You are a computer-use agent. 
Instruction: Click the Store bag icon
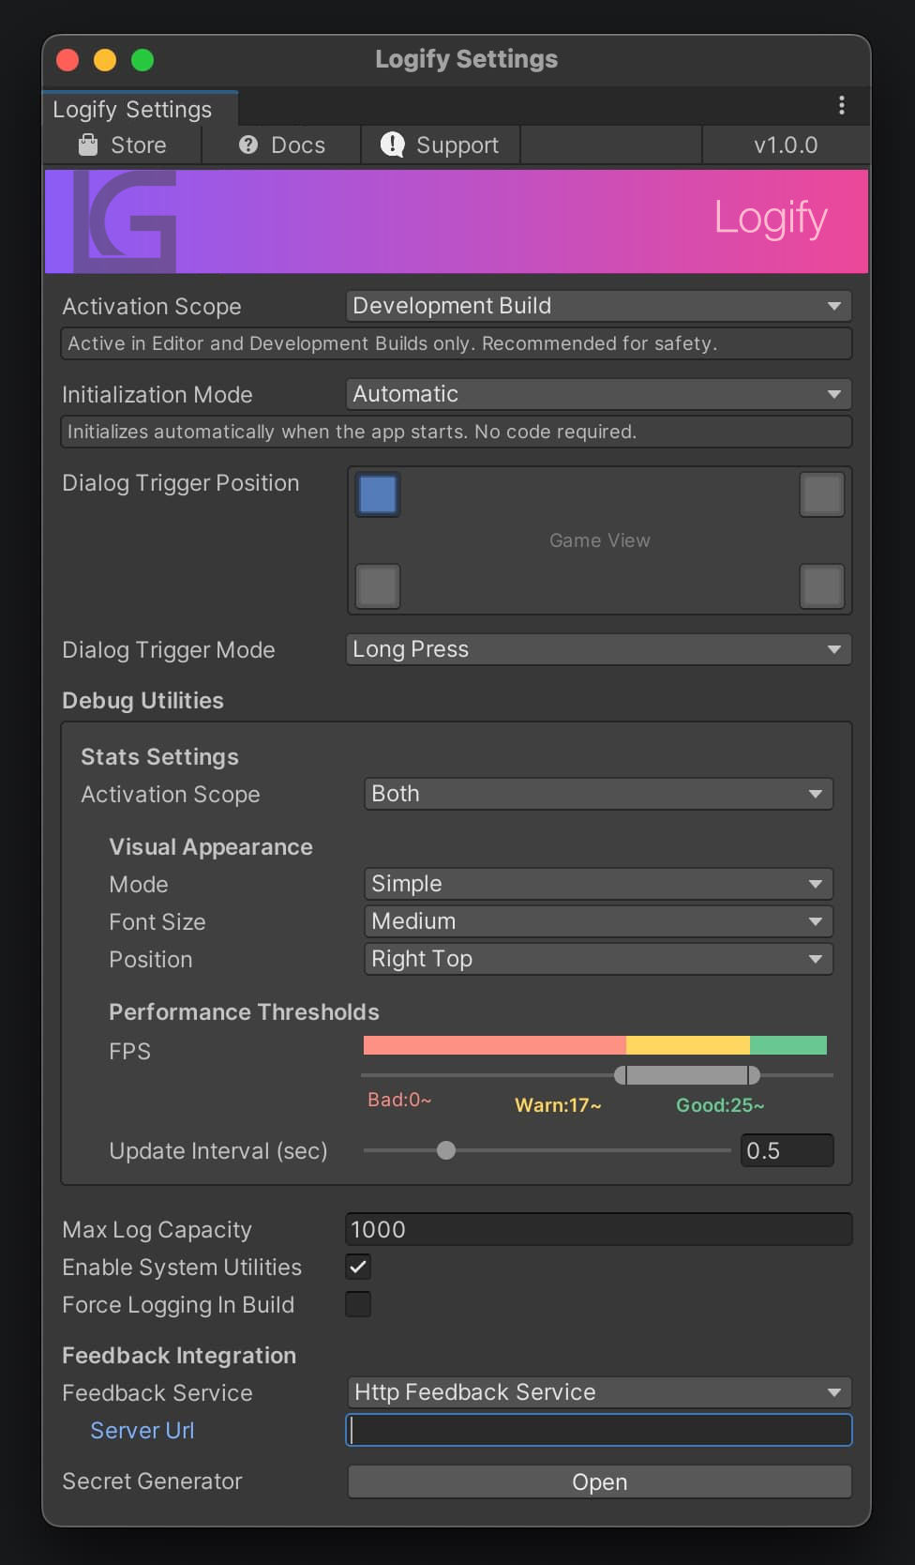[x=88, y=144]
